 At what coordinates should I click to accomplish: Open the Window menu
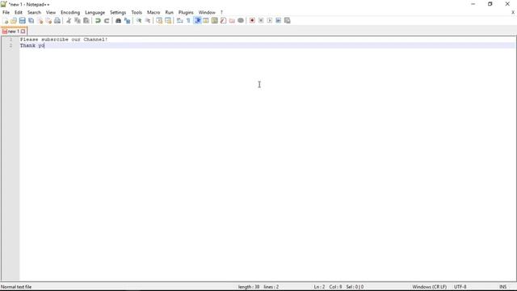tap(207, 12)
